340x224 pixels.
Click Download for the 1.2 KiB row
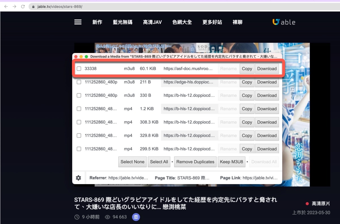267,109
